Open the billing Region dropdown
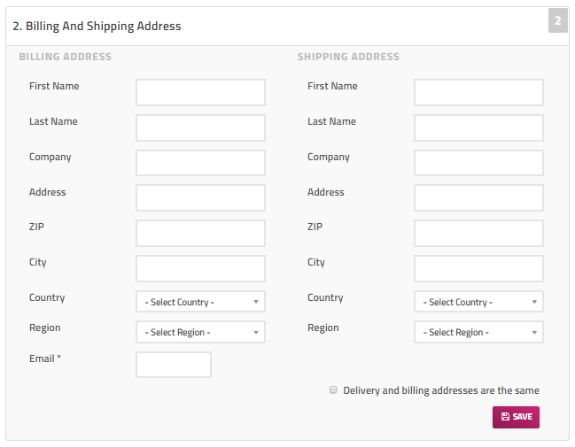The image size is (575, 447). [x=200, y=332]
